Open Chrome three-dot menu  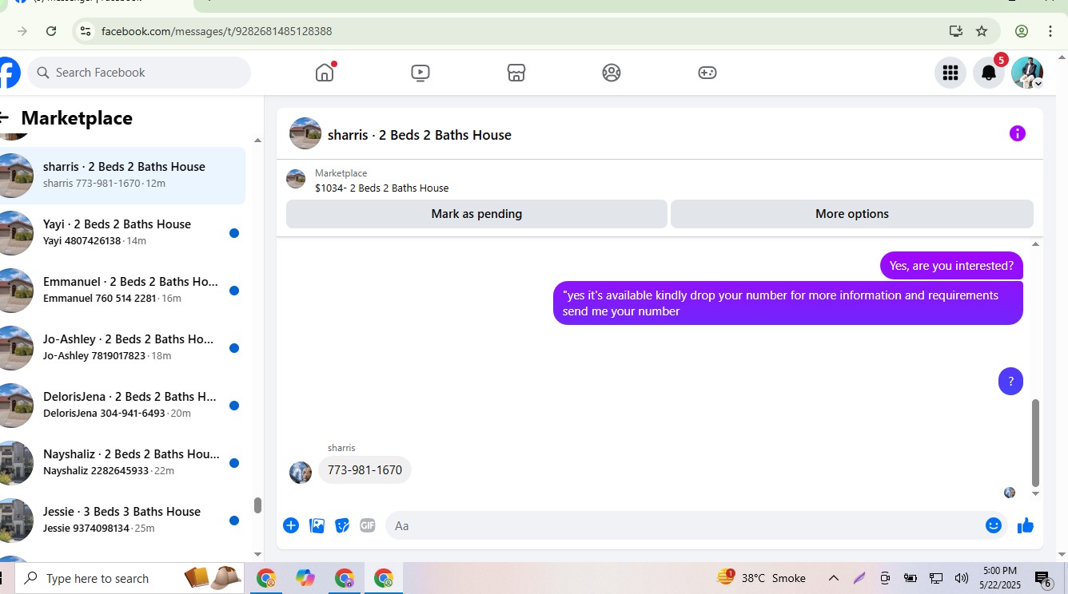[x=1051, y=31]
